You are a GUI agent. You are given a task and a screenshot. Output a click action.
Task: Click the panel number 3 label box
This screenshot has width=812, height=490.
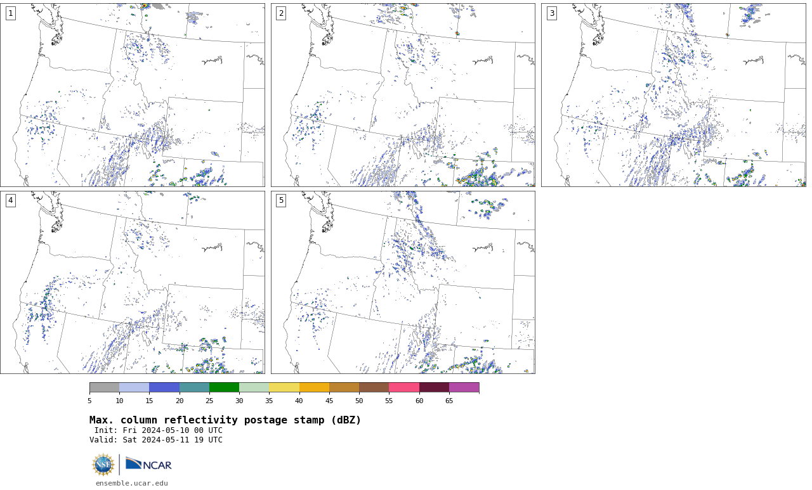[551, 13]
